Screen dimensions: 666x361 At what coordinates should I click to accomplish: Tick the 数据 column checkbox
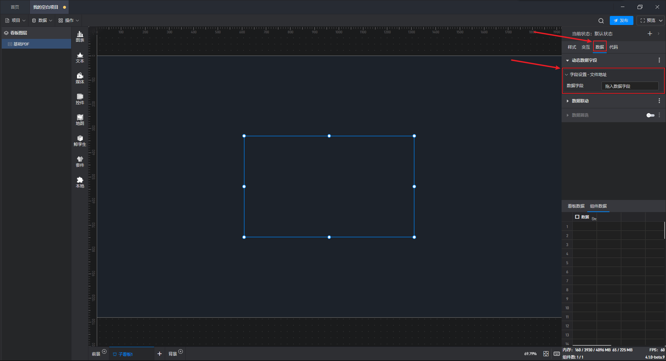[x=577, y=217]
